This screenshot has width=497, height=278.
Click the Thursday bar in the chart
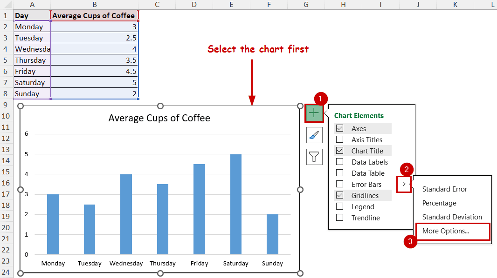tap(163, 219)
